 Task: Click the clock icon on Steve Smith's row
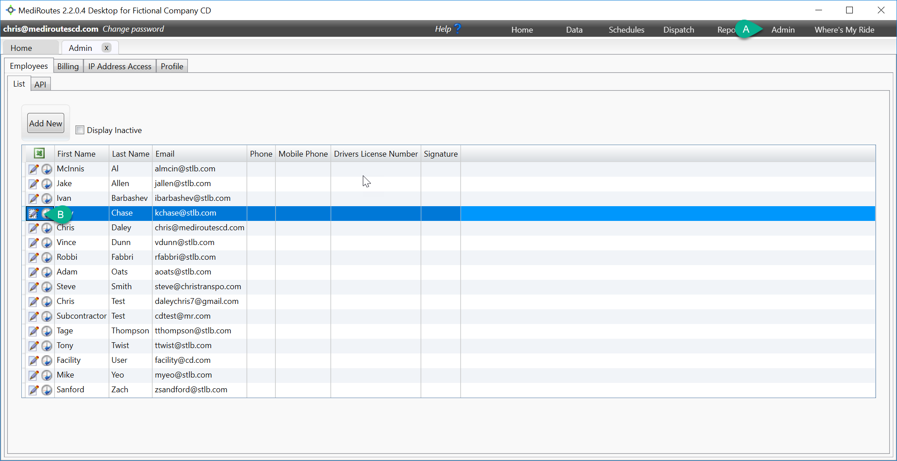tap(47, 287)
